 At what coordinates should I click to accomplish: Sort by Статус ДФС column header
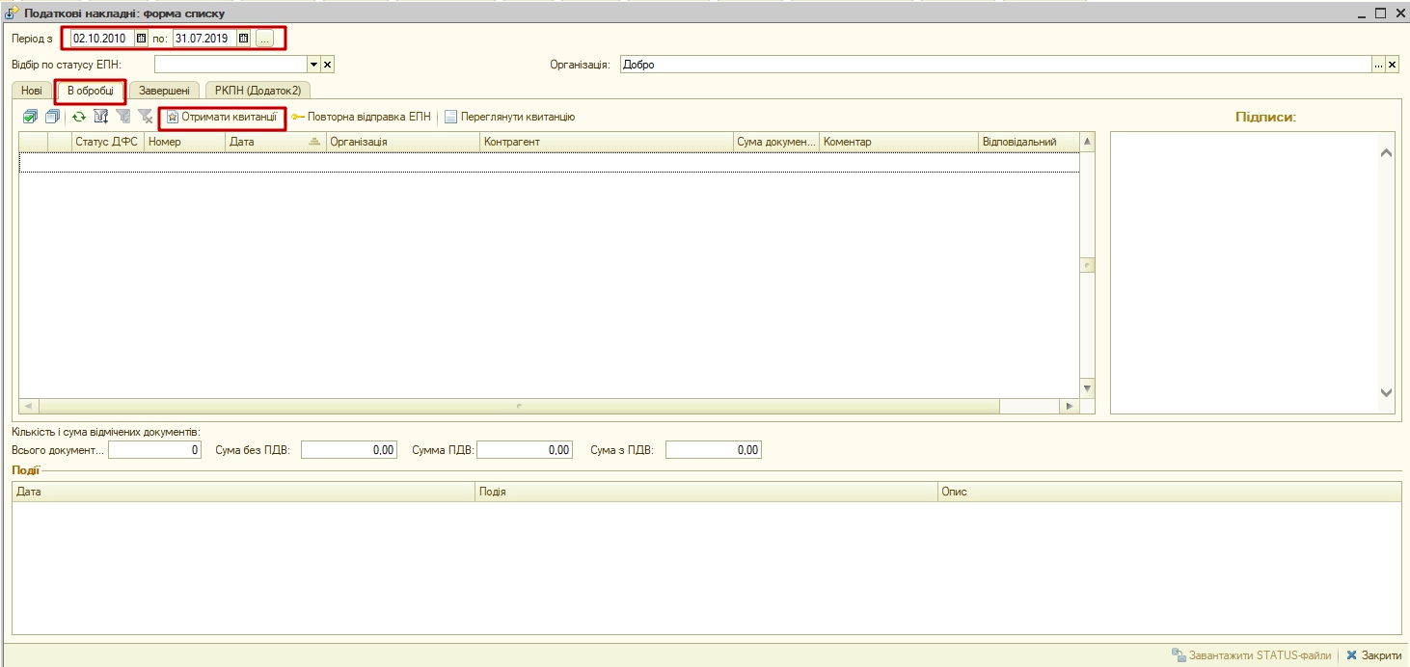(x=107, y=142)
